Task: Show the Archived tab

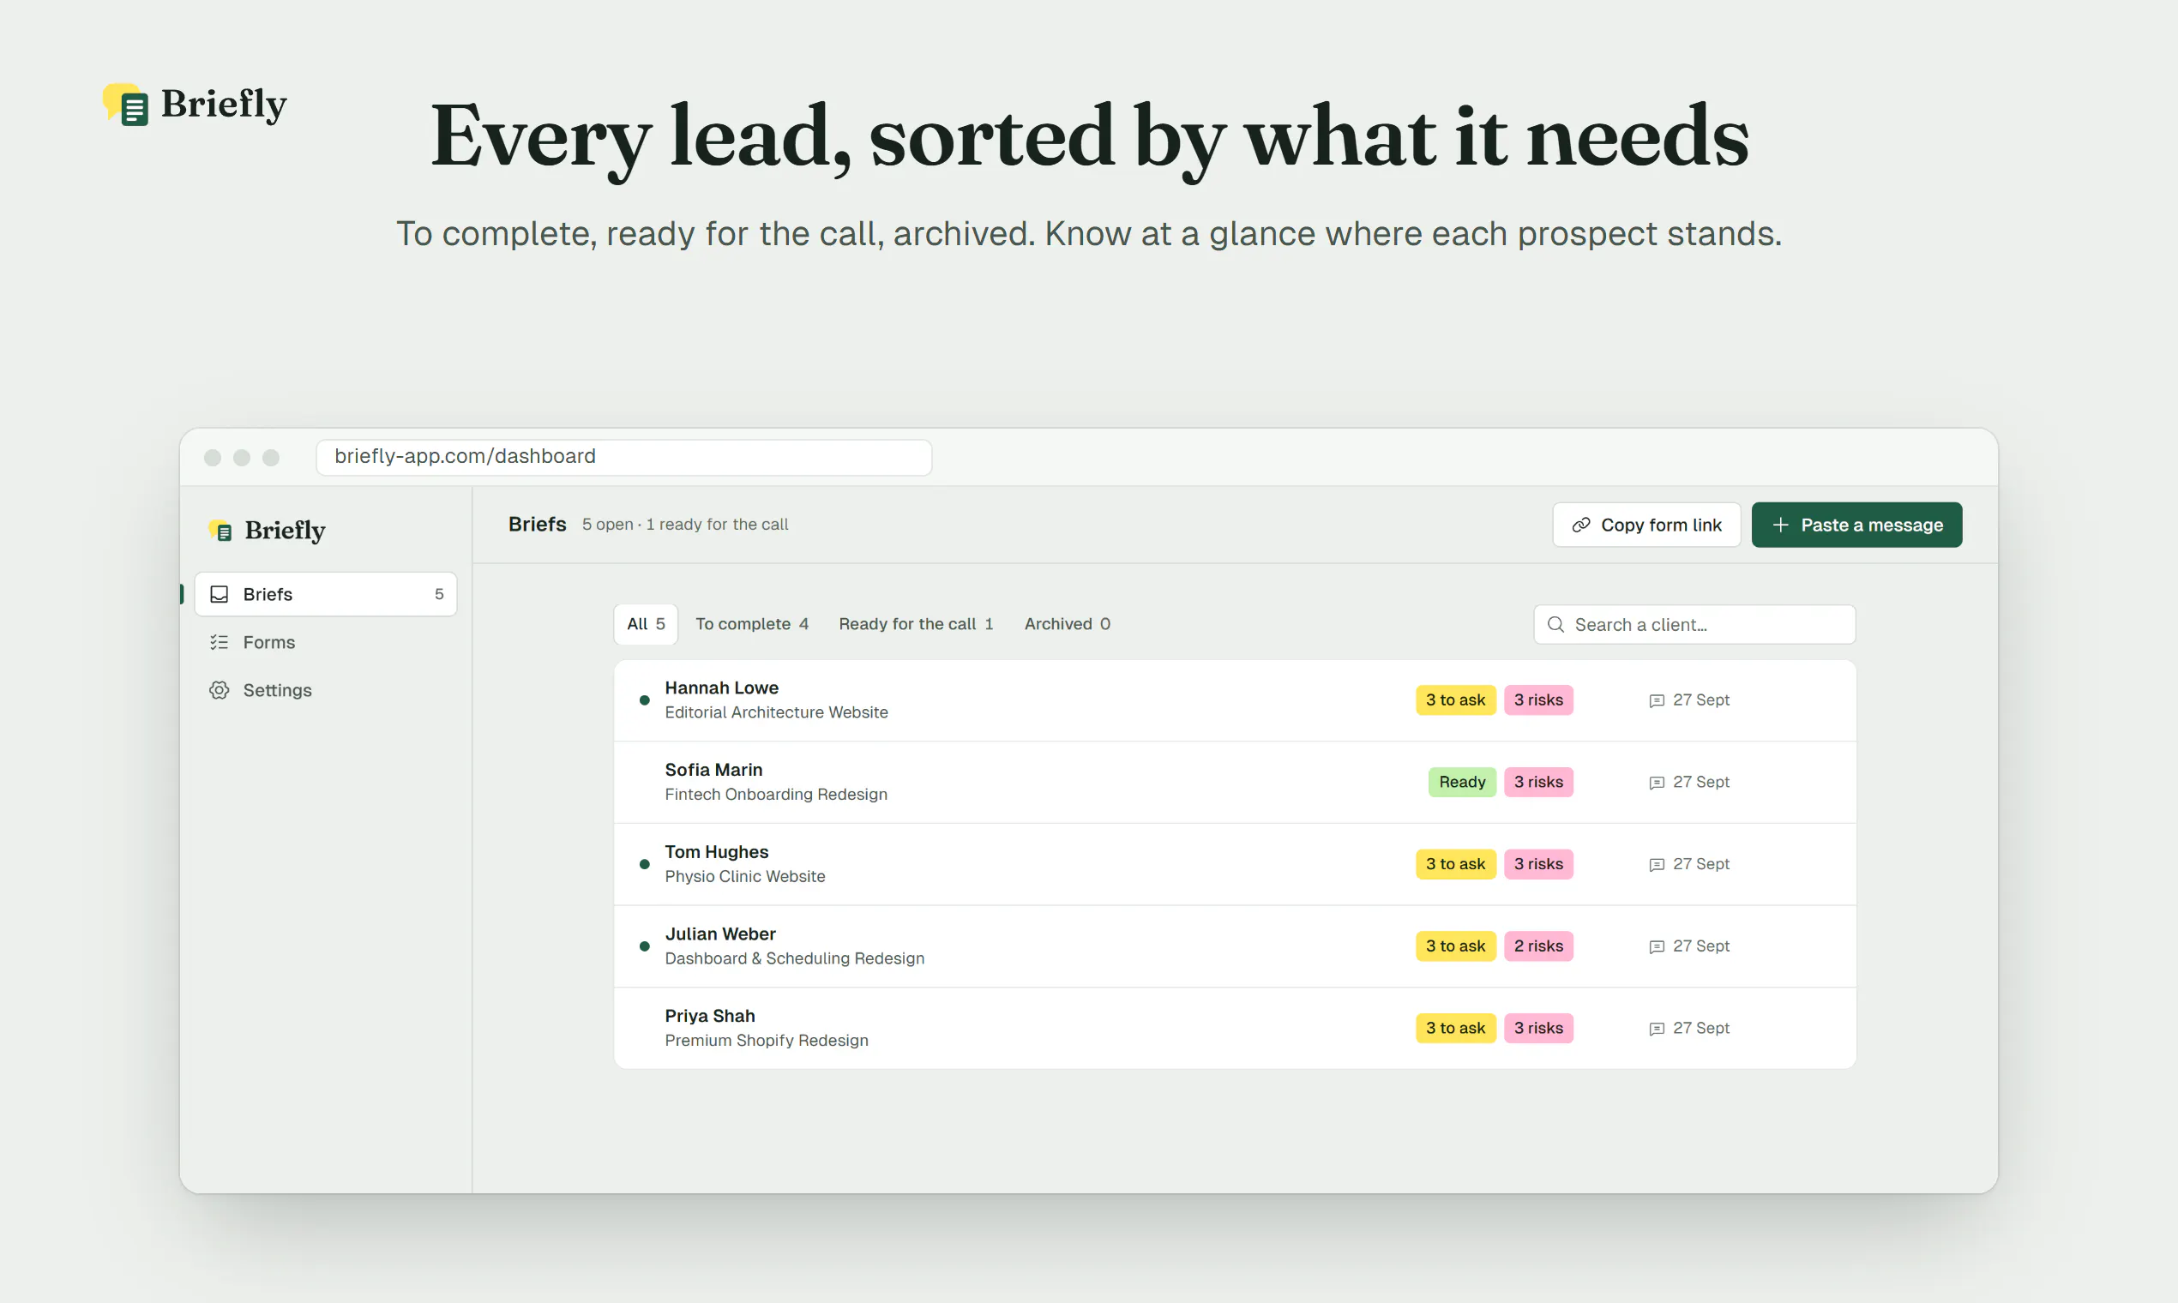Action: 1067,624
